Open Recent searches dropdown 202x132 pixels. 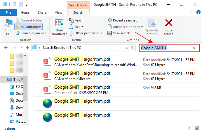(124, 20)
